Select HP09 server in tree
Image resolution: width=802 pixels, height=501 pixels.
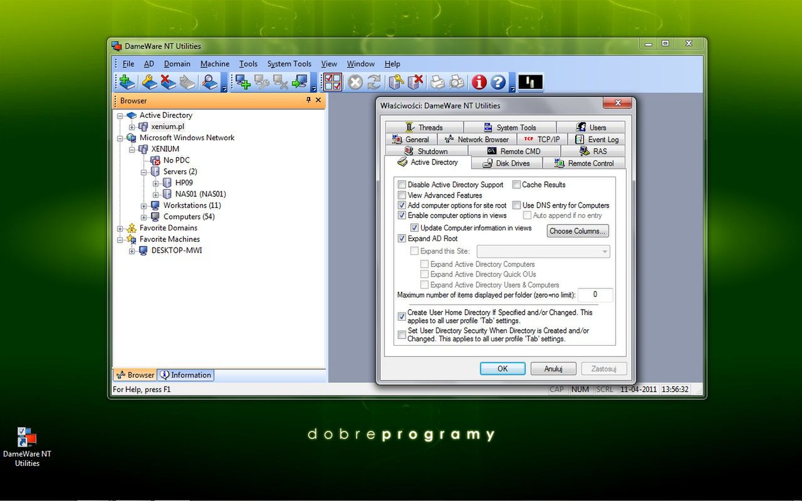pos(184,183)
